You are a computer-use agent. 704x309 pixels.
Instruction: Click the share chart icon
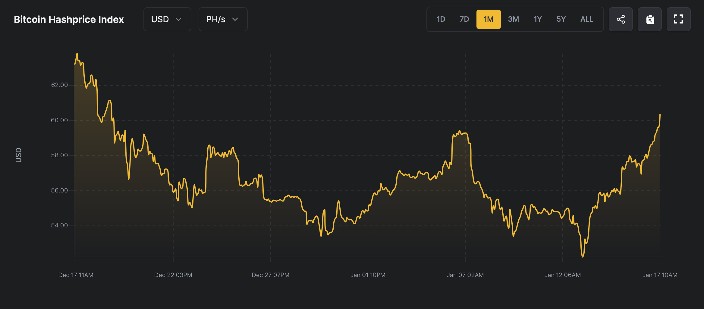(x=621, y=19)
